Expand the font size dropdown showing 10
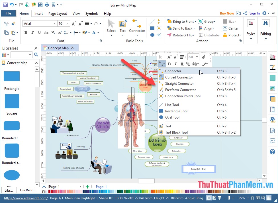The image size is (278, 203). [68, 23]
